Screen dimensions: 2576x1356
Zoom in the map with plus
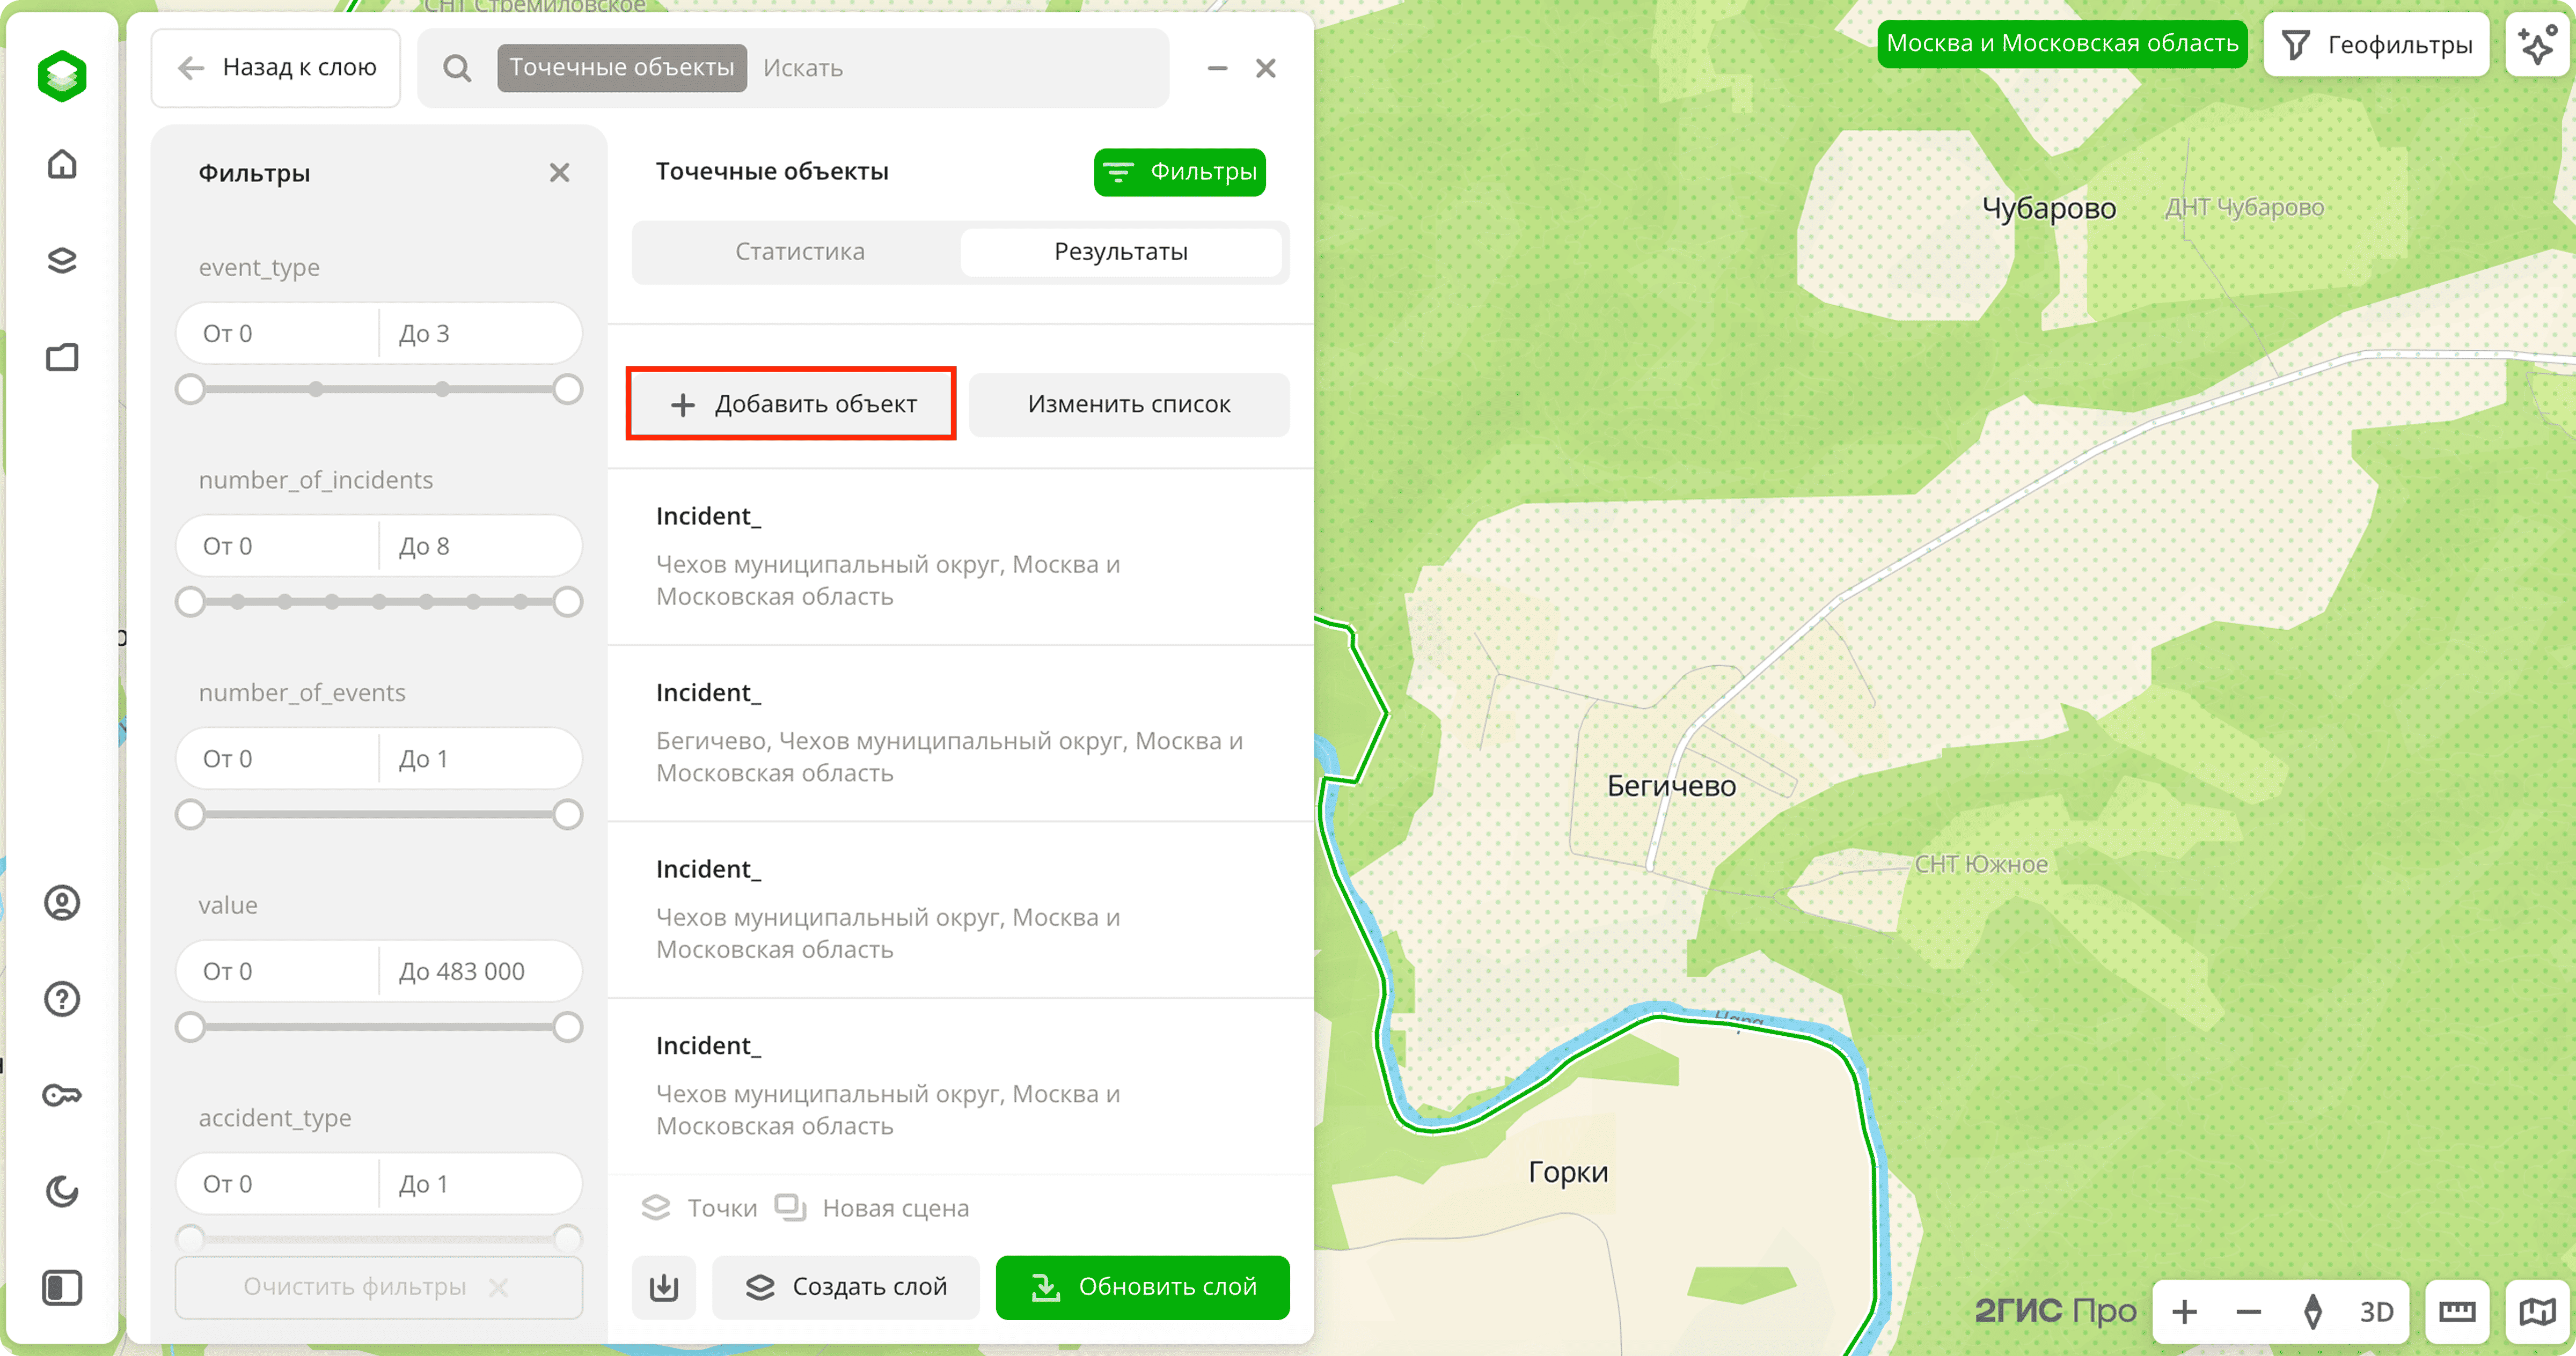(x=2184, y=1311)
